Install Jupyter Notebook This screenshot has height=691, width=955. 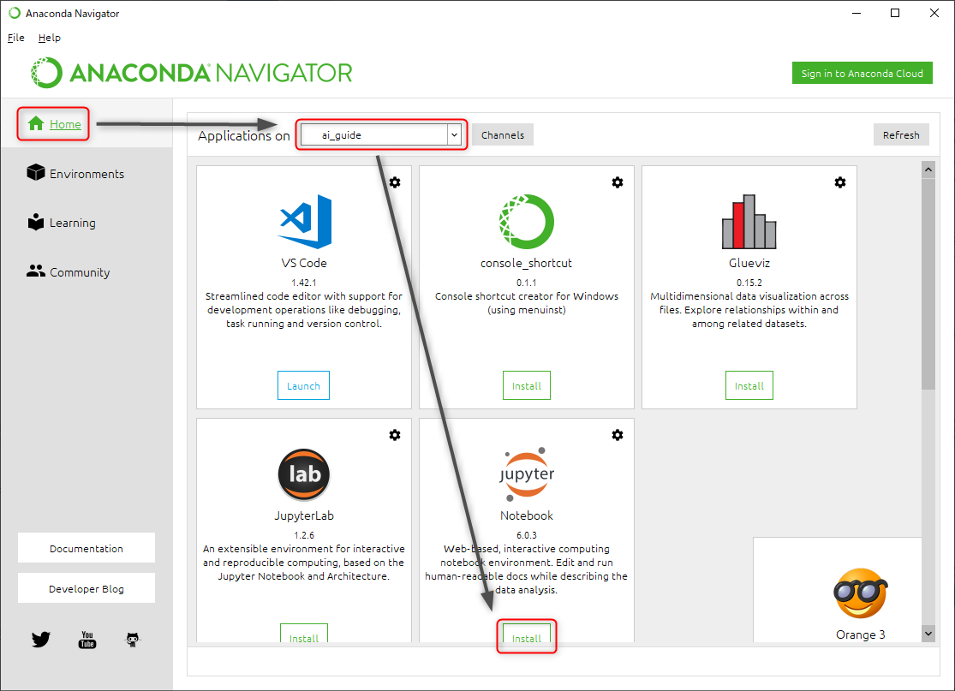point(527,638)
